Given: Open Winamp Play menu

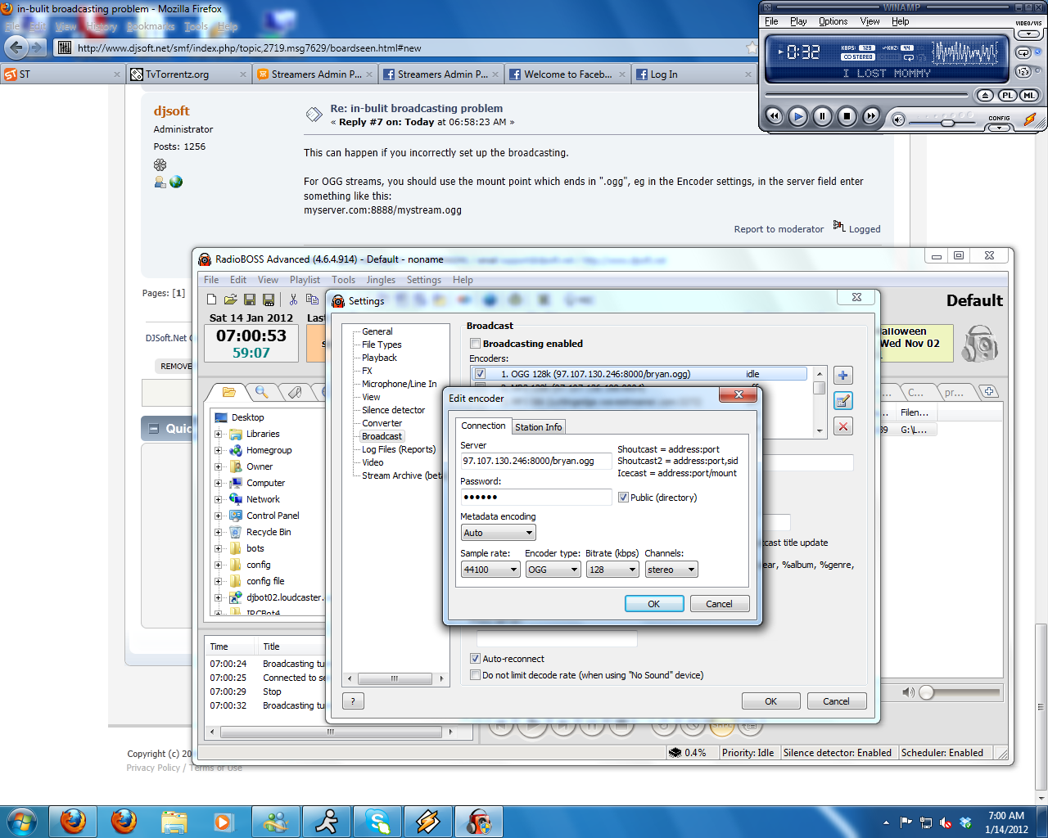Looking at the screenshot, I should coord(798,21).
